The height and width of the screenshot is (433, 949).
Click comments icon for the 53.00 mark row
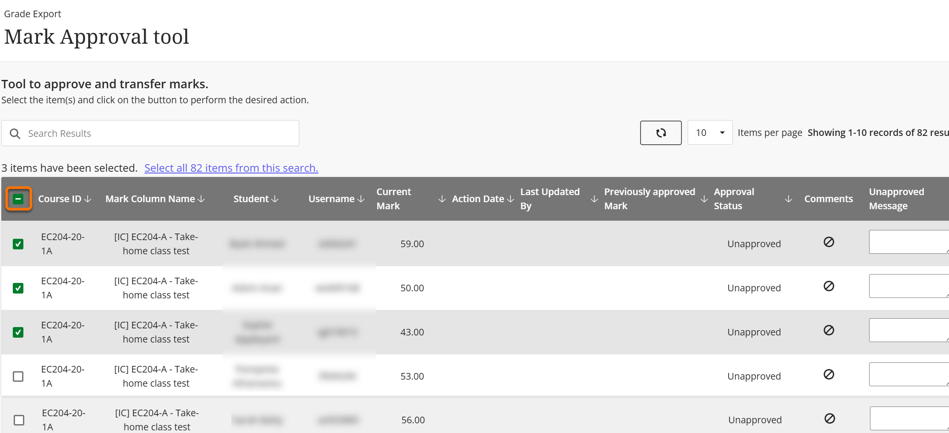coord(828,374)
